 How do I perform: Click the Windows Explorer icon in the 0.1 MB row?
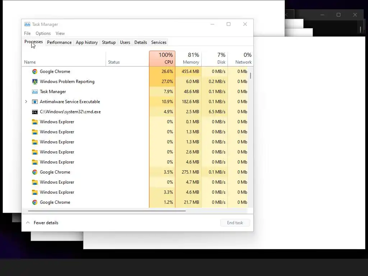pos(35,122)
